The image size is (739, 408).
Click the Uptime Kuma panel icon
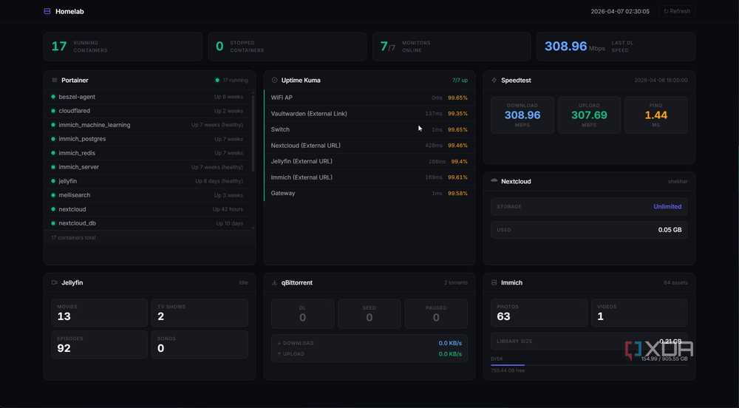tap(274, 80)
